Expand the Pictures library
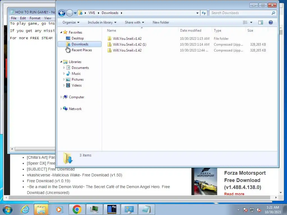287x215 pixels. tap(64, 79)
